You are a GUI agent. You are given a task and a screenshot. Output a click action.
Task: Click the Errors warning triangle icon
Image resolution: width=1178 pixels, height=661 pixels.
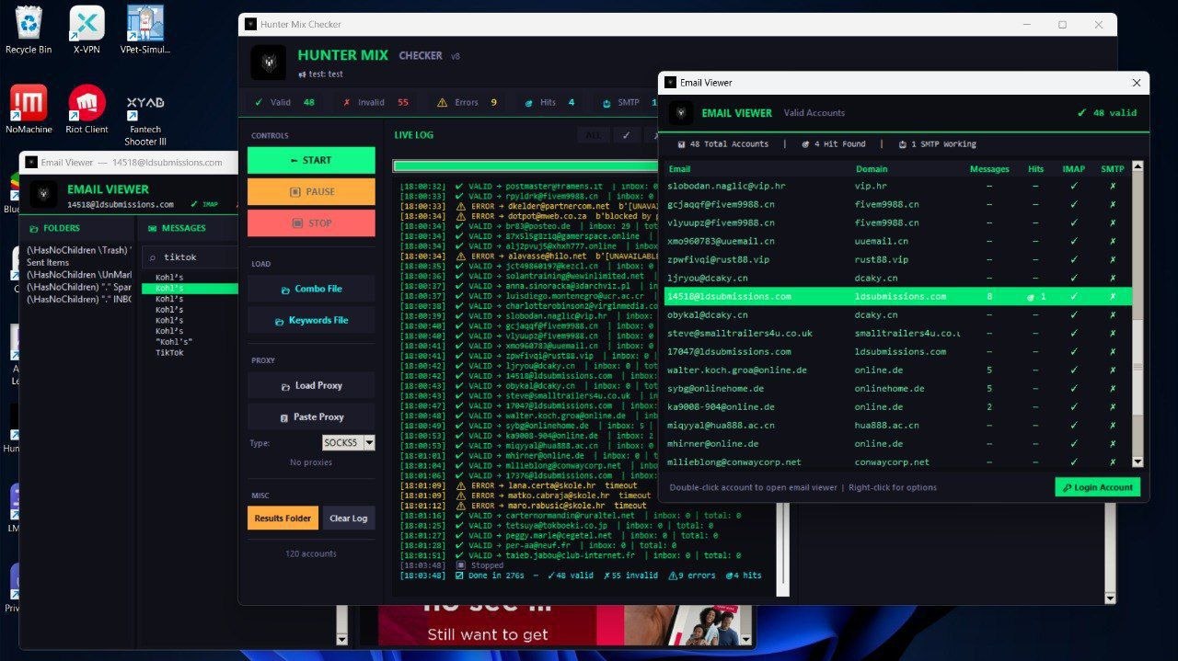click(x=443, y=102)
